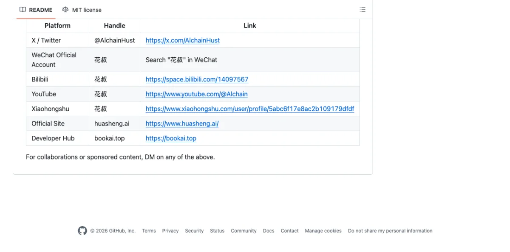Image resolution: width=510 pixels, height=252 pixels.
Task: Click the Official Site cell
Action: [57, 124]
